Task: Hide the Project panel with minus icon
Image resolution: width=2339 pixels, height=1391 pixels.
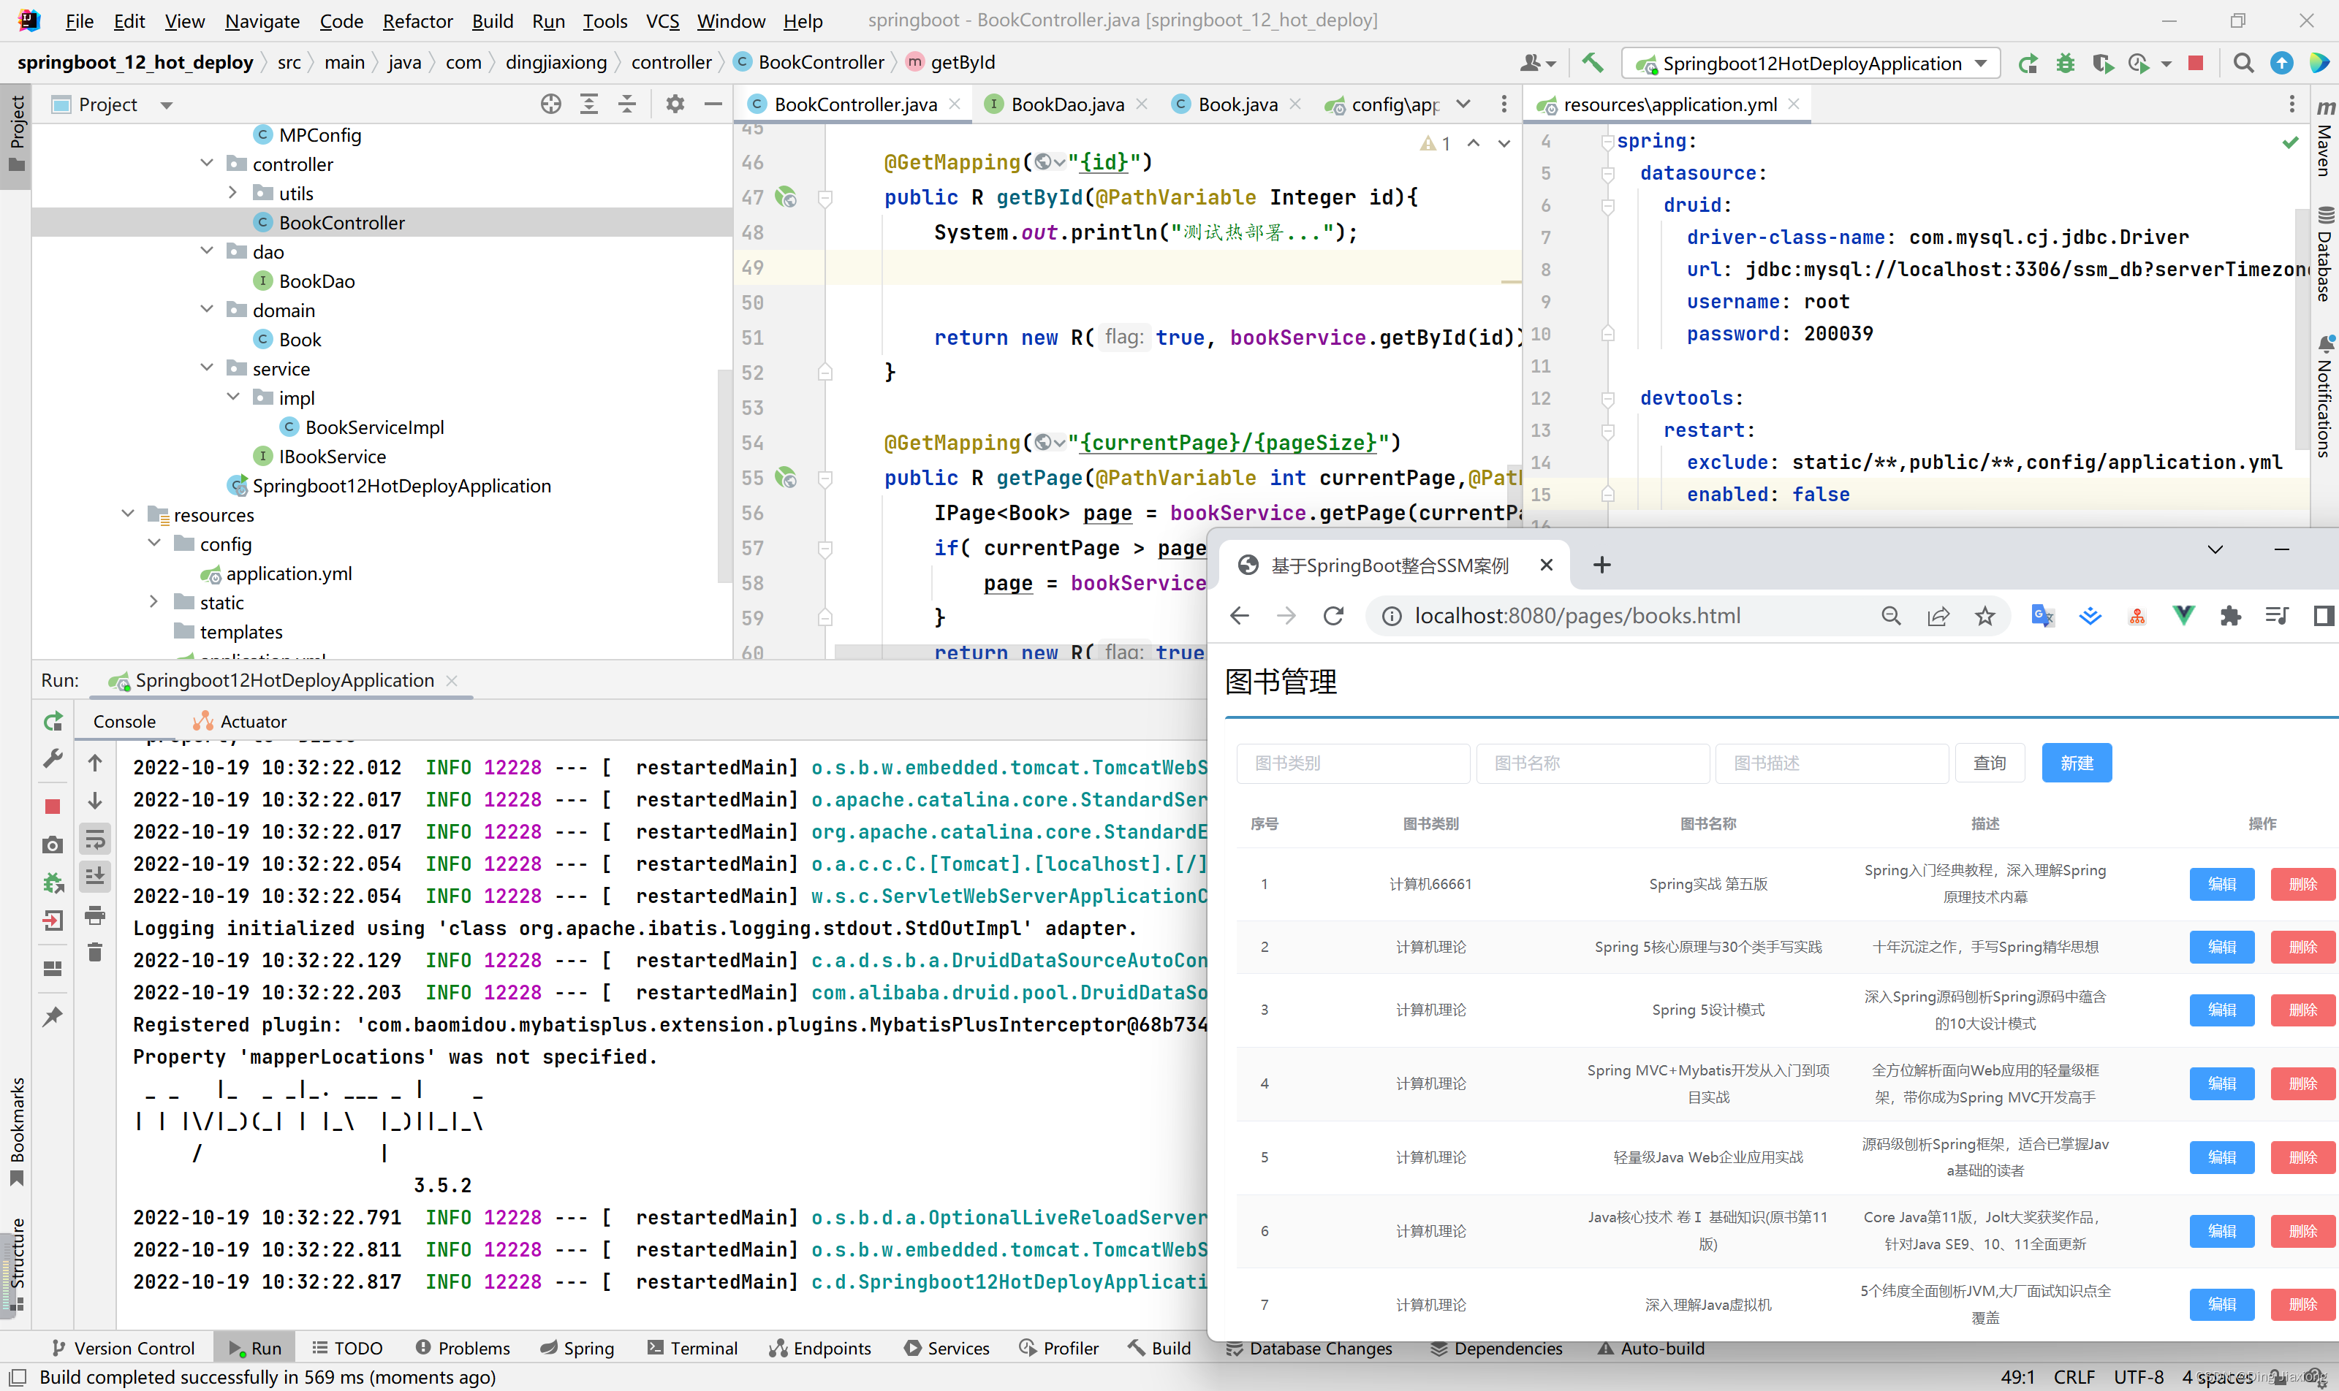Action: coord(713,104)
